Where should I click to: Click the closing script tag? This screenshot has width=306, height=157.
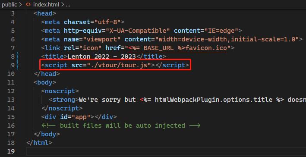[172, 65]
